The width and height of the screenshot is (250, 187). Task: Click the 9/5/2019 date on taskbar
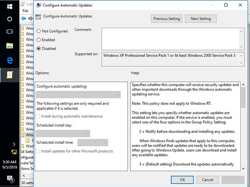click(x=9, y=167)
